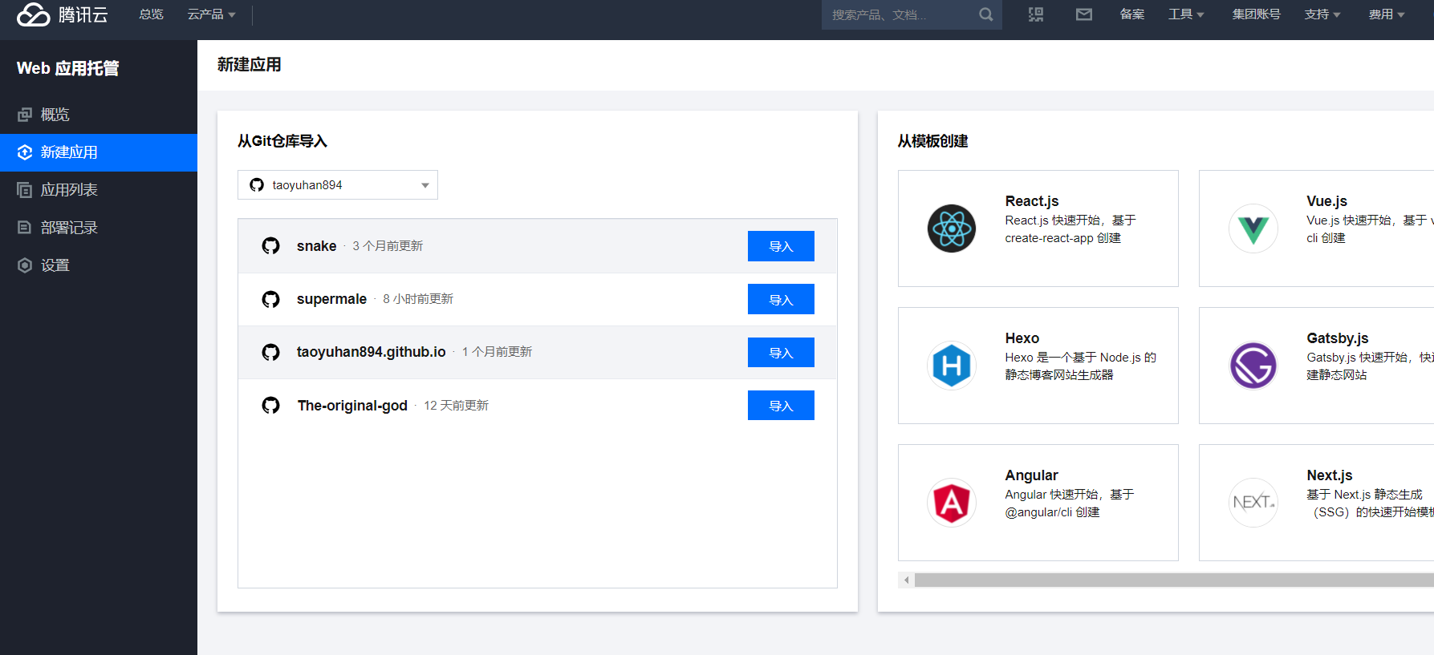
Task: Click GitHub icon beside The-original-god
Action: tap(271, 406)
